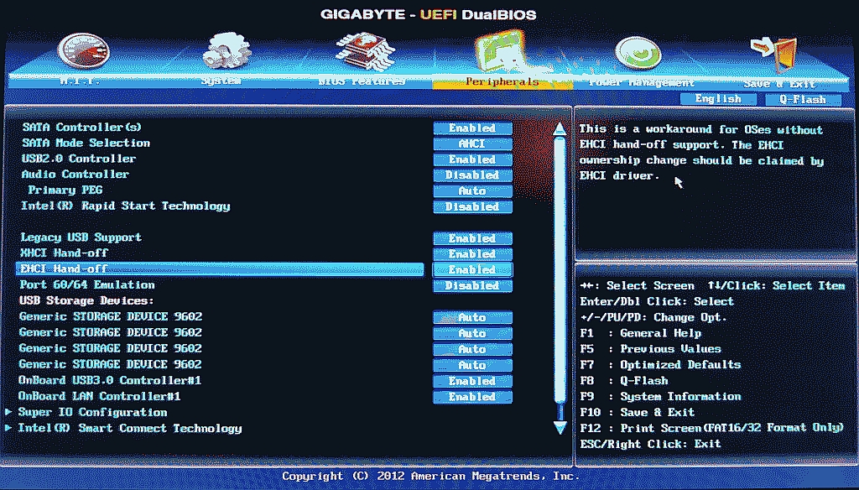Toggle Port 60/64 Emulation Disabled value

point(473,285)
